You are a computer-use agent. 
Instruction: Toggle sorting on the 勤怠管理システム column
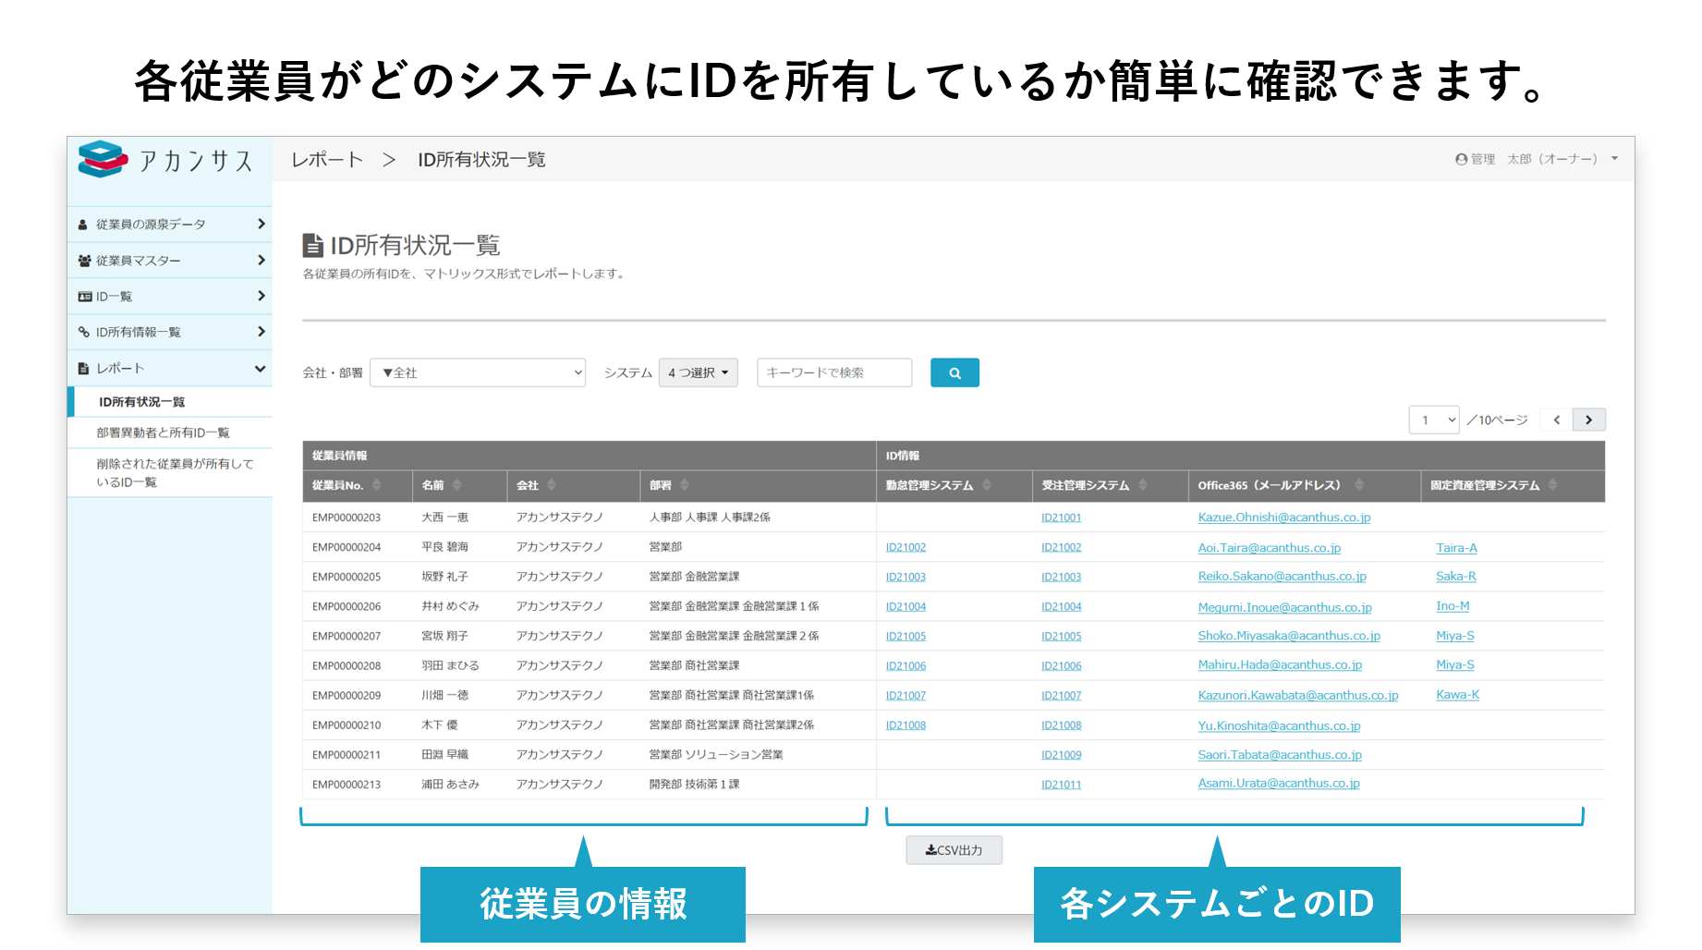[x=986, y=484]
